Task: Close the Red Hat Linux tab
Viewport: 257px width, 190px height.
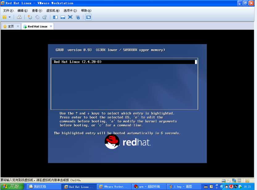Action: pyautogui.click(x=51, y=26)
